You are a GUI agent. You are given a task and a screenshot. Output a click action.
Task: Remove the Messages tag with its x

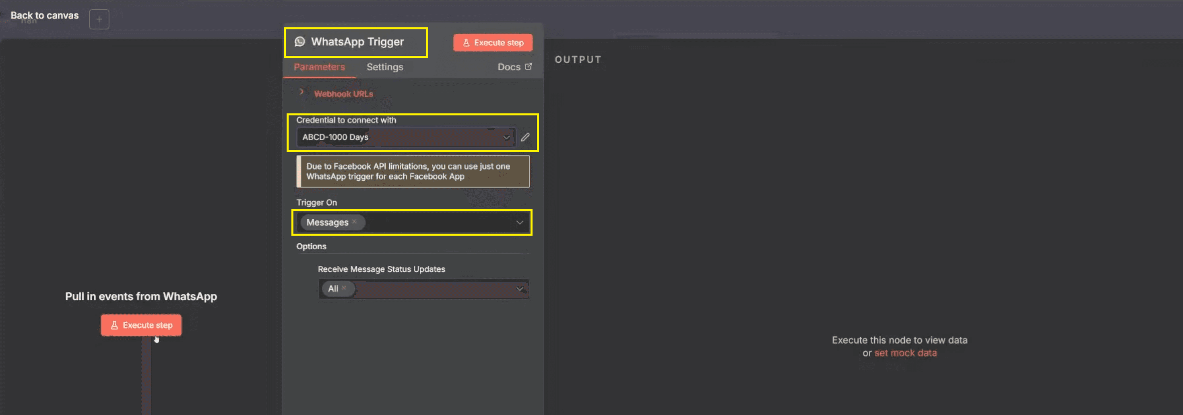(x=354, y=222)
